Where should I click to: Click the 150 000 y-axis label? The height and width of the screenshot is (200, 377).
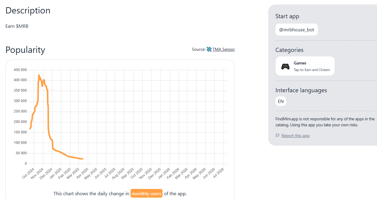click(20, 132)
